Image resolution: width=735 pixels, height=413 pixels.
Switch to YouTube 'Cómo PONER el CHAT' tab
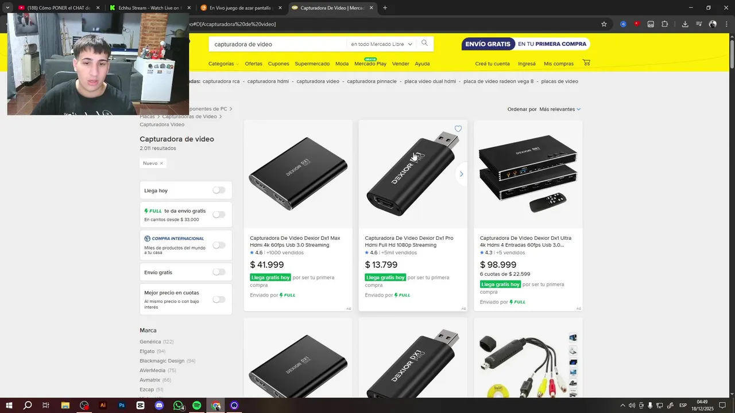click(57, 8)
